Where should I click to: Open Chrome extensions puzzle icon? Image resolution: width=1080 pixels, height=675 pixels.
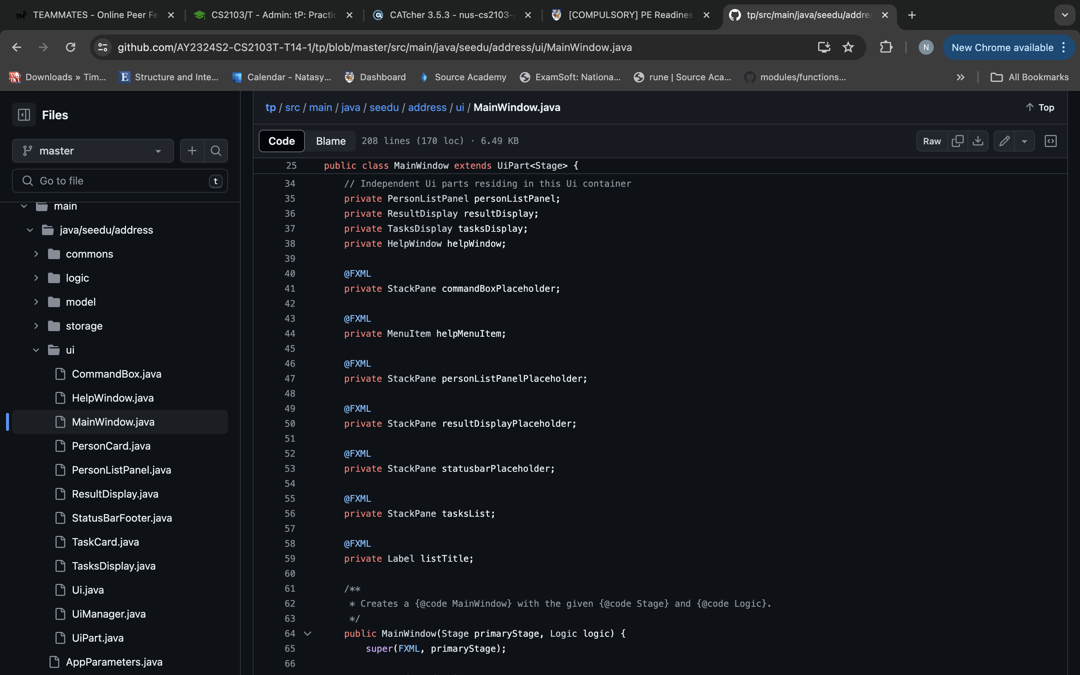(886, 47)
